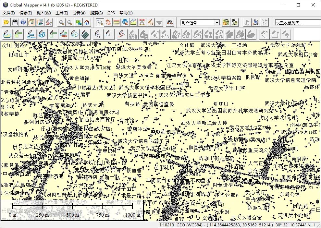321x228 pixels.
Task: Click the home full view icon
Action: coord(87,22)
